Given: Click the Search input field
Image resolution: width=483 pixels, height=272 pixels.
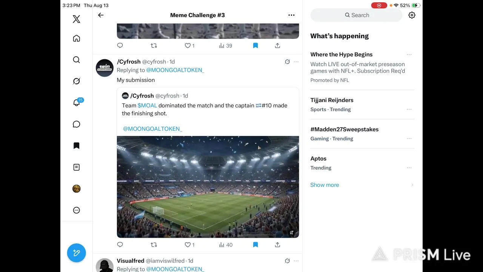Looking at the screenshot, I should pos(357,15).
